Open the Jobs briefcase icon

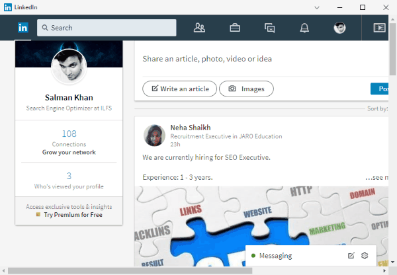click(235, 28)
